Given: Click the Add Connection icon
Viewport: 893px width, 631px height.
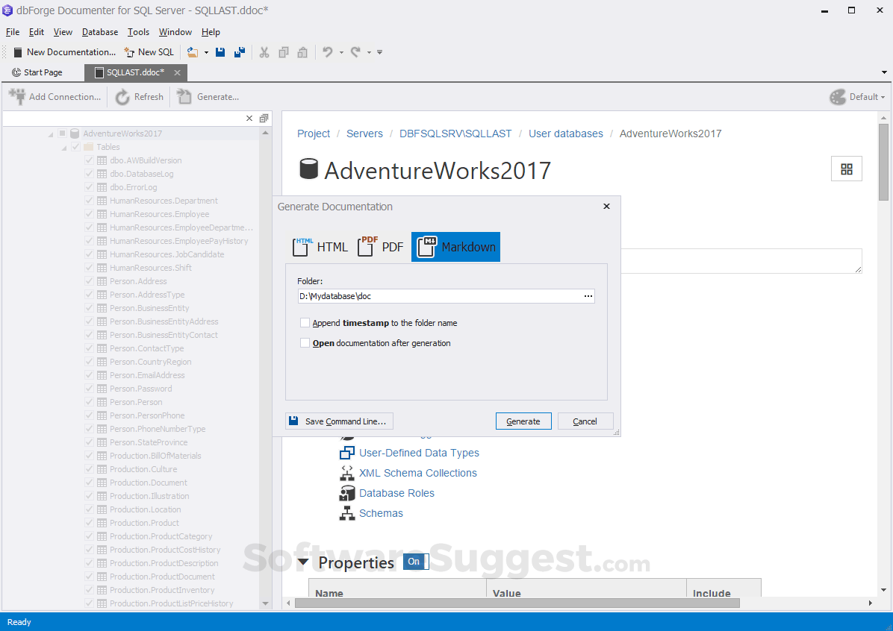Looking at the screenshot, I should pos(16,96).
